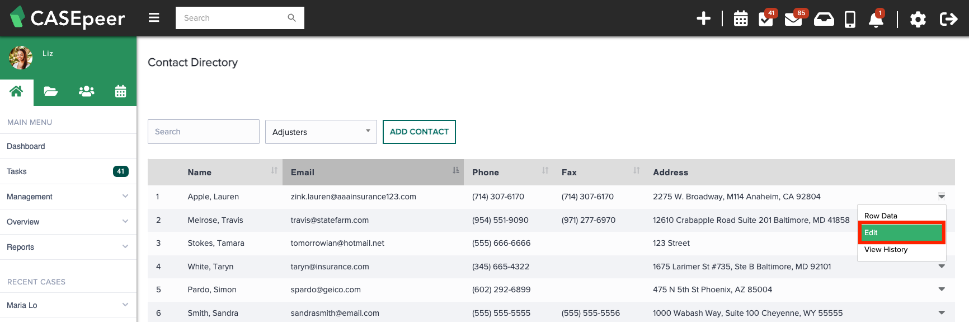Screen dimensions: 969x322
Task: Click phone (954) 551-9090
Action: 500,220
